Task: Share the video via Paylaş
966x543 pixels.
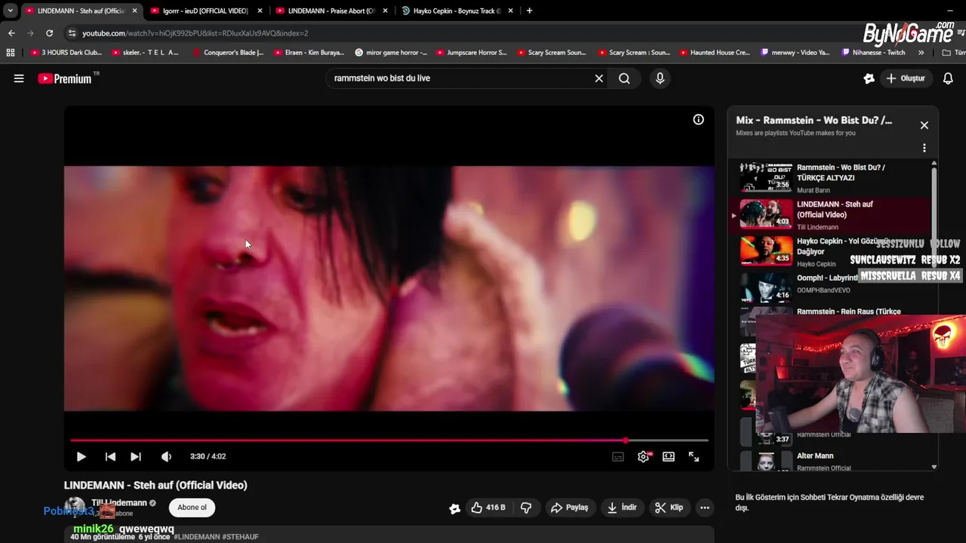Action: tap(570, 508)
